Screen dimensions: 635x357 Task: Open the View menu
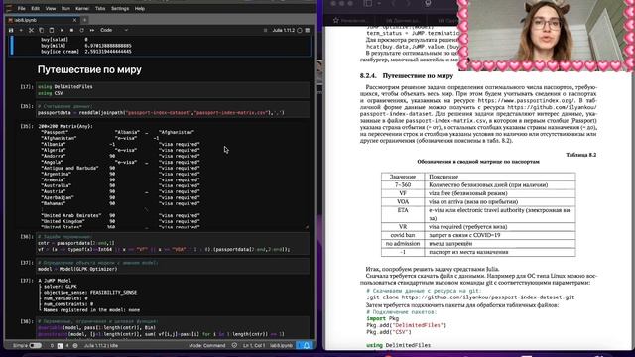tap(51, 9)
